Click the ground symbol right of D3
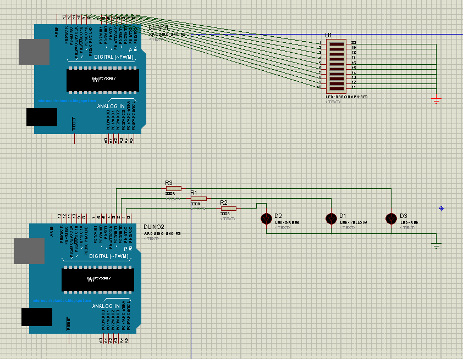Screen dimensions: 463x359 (436, 246)
